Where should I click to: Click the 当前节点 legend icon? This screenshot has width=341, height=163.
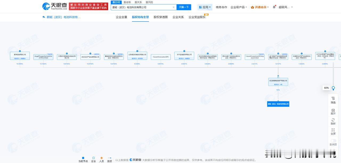coord(83,158)
